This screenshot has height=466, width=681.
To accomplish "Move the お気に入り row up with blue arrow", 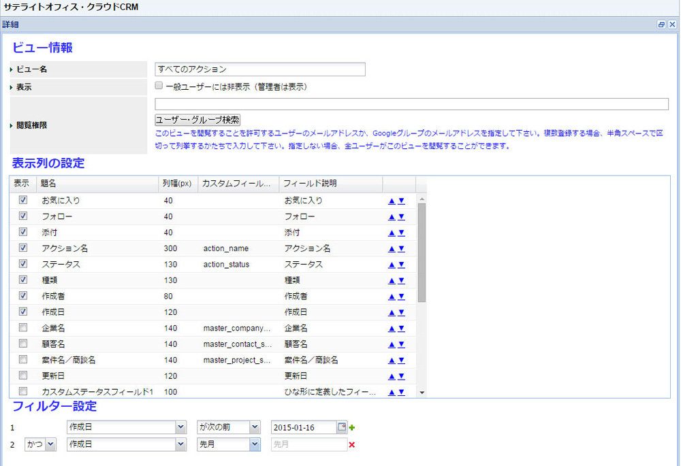I will click(392, 201).
